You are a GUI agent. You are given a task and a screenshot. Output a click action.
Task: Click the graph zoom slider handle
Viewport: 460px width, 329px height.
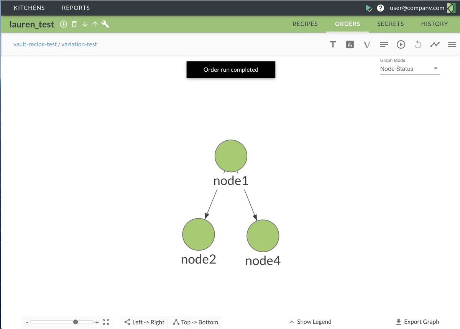(x=76, y=322)
